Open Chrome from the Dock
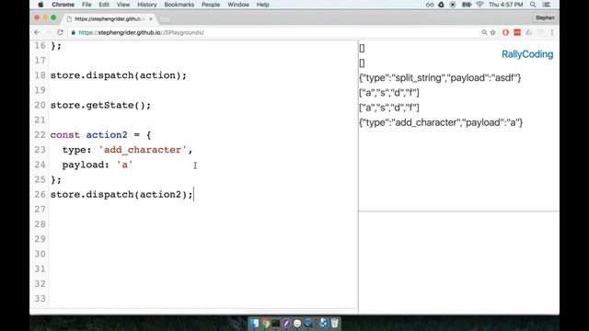 point(266,323)
